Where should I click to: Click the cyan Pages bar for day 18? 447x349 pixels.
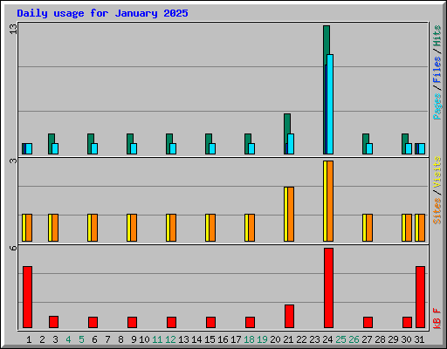pyautogui.click(x=251, y=148)
